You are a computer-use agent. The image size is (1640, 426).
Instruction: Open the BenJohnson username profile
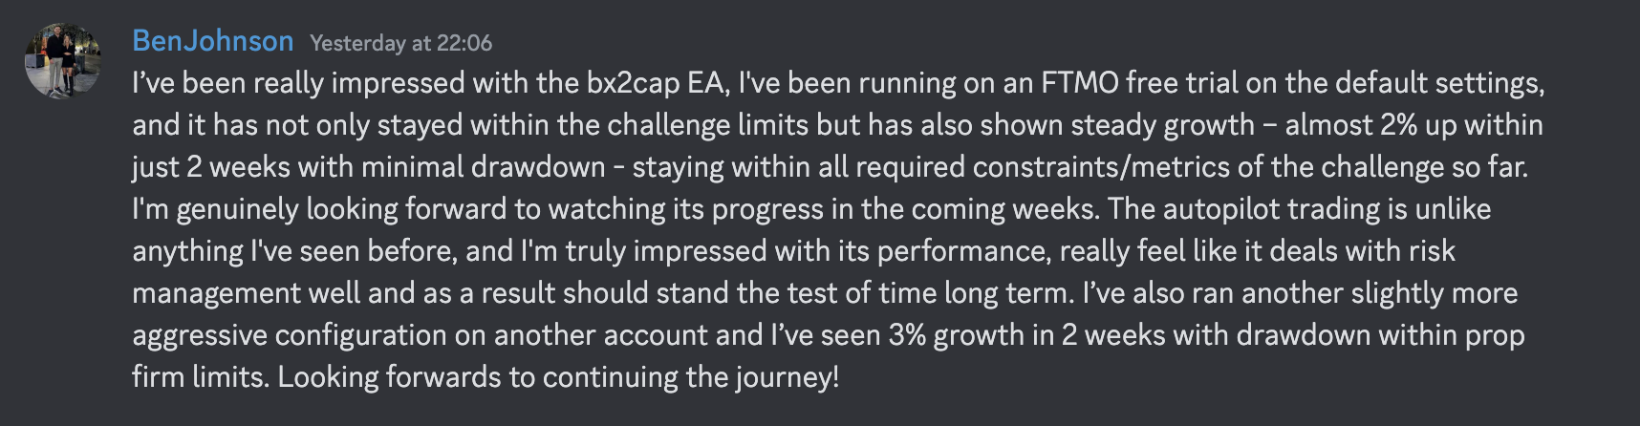tap(212, 41)
